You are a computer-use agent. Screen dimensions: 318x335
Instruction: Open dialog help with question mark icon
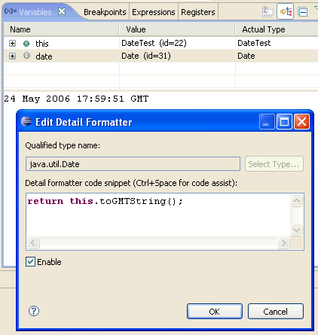click(34, 311)
